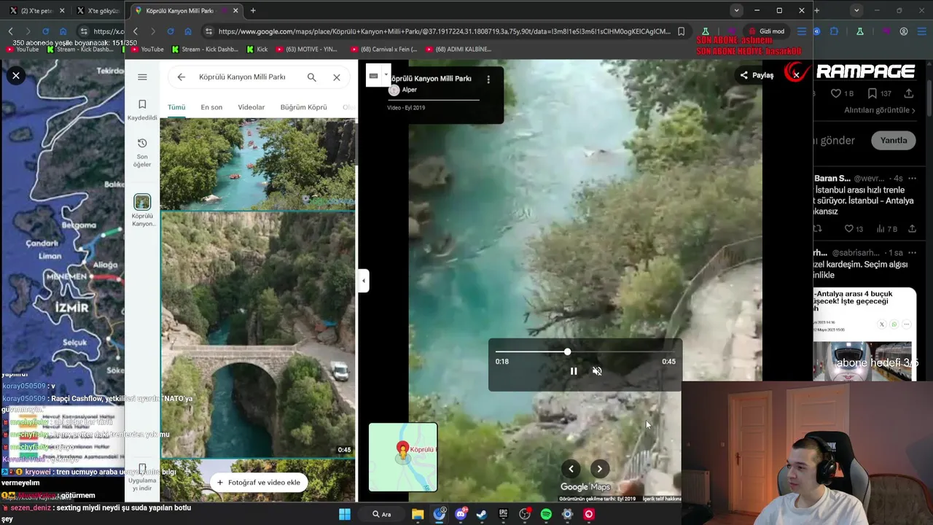Unmute the video sound
This screenshot has height=525, width=933.
597,371
